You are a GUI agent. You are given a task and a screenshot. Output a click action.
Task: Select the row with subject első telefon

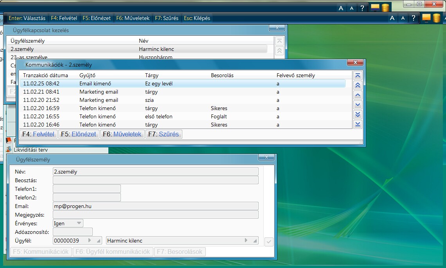pos(158,116)
